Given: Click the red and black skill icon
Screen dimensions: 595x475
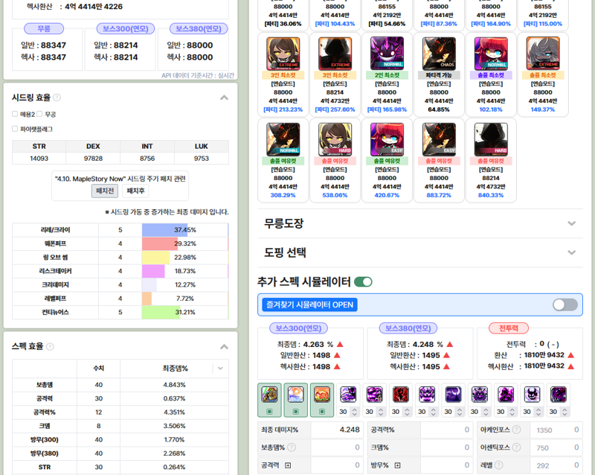Looking at the screenshot, I should coord(401,395).
